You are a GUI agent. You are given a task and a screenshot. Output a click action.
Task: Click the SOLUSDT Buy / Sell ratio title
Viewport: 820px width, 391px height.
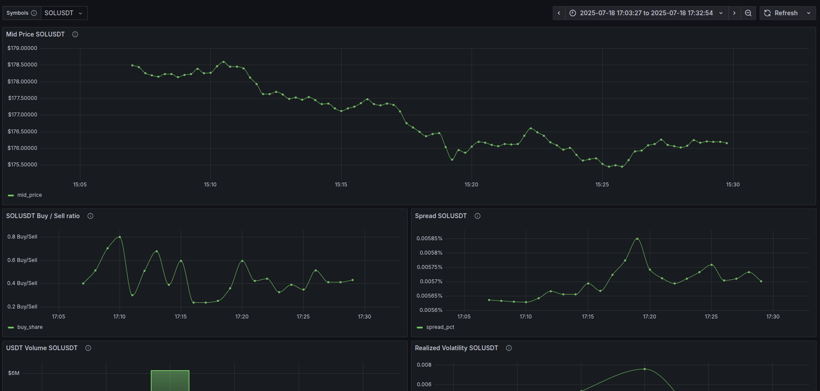[43, 216]
